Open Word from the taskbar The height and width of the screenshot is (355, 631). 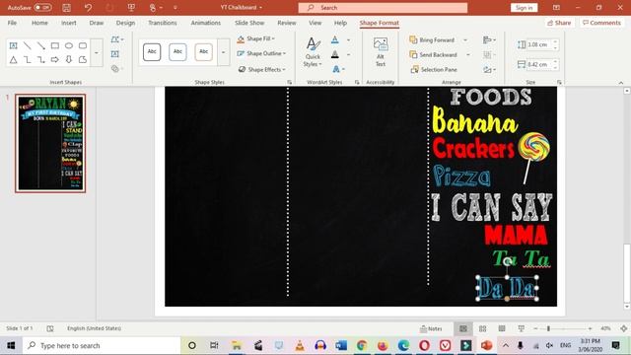point(341,346)
